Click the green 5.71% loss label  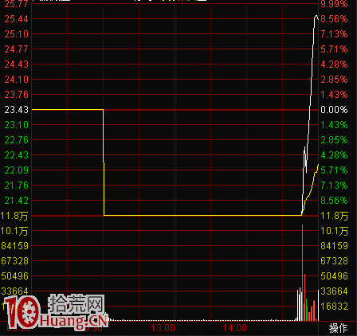(334, 170)
